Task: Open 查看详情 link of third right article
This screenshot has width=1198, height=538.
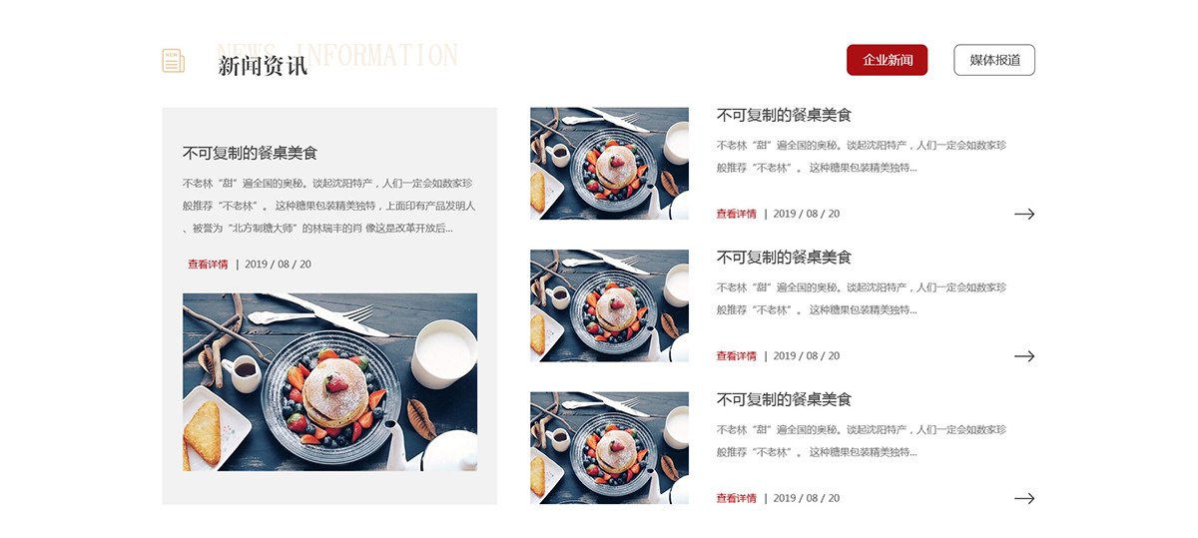Action: [736, 498]
